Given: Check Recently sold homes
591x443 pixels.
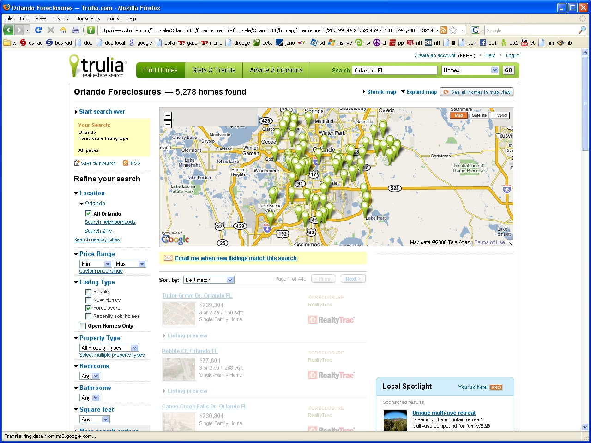Looking at the screenshot, I should (x=88, y=317).
